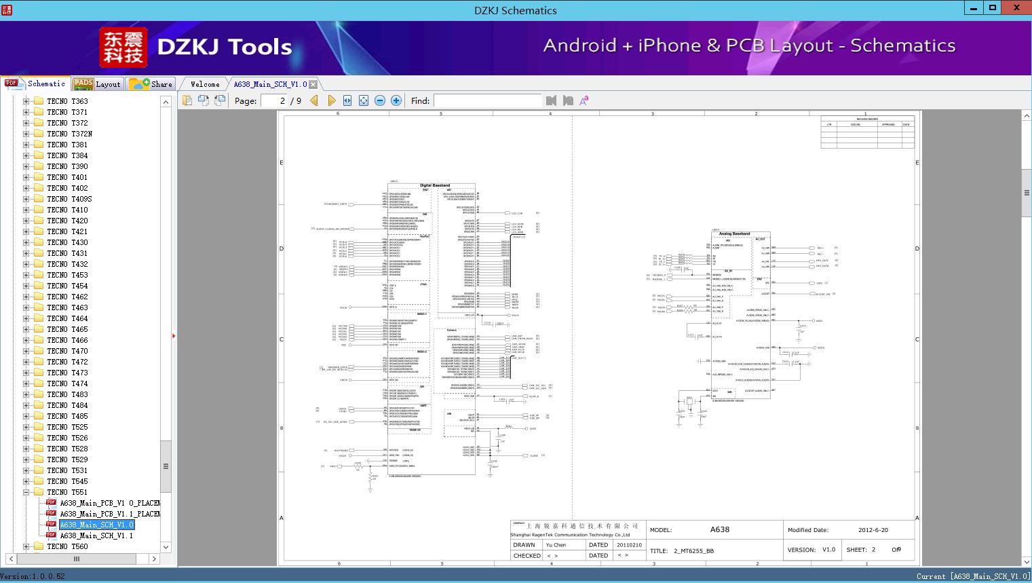The height and width of the screenshot is (583, 1032).
Task: Zoom in with the plus icon
Action: tap(396, 100)
